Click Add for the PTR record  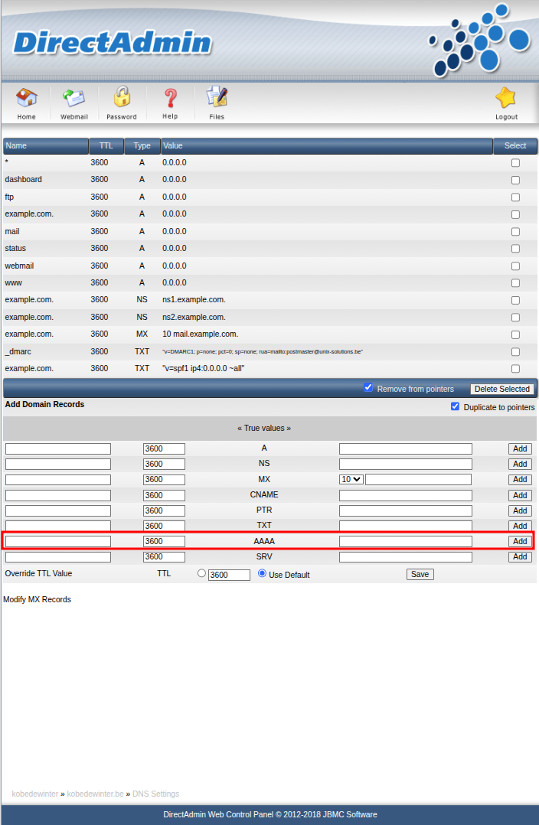520,510
